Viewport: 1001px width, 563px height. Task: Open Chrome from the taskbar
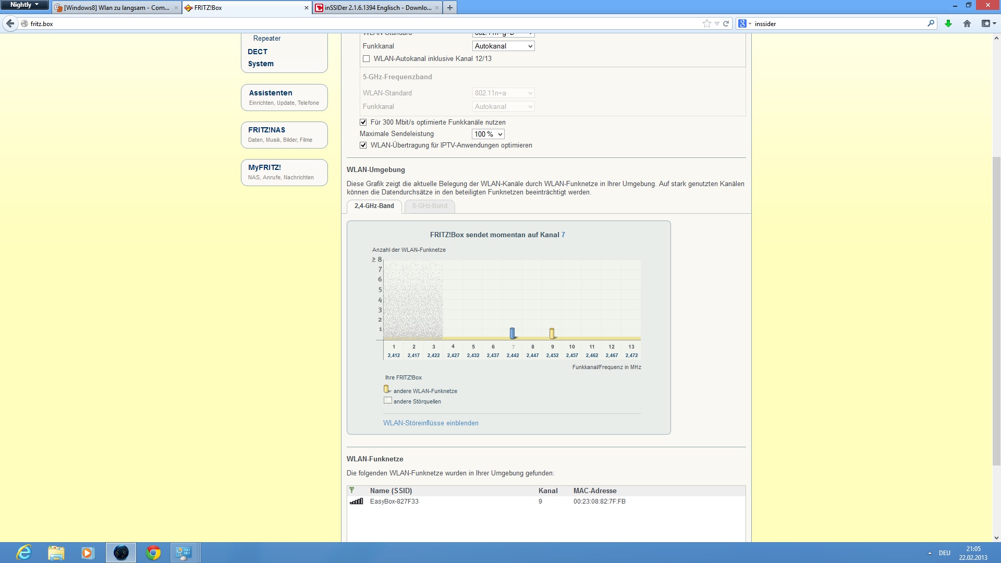click(x=153, y=553)
